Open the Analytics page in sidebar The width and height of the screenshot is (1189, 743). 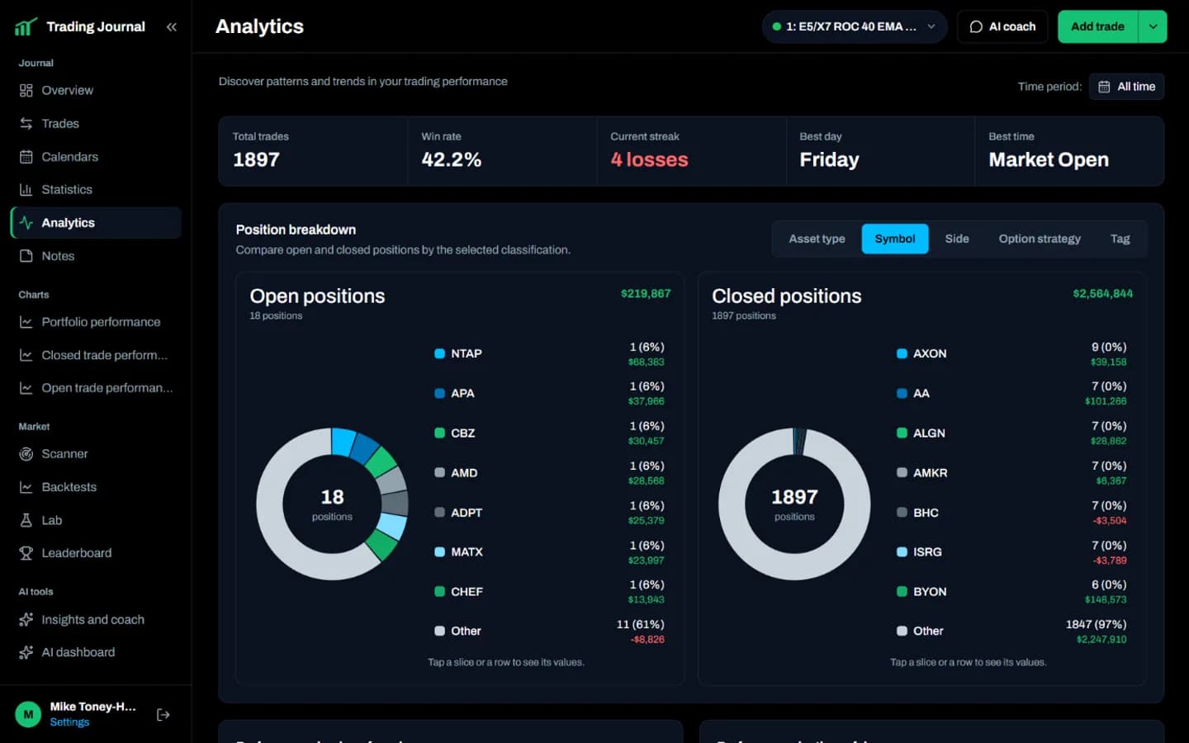[96, 223]
